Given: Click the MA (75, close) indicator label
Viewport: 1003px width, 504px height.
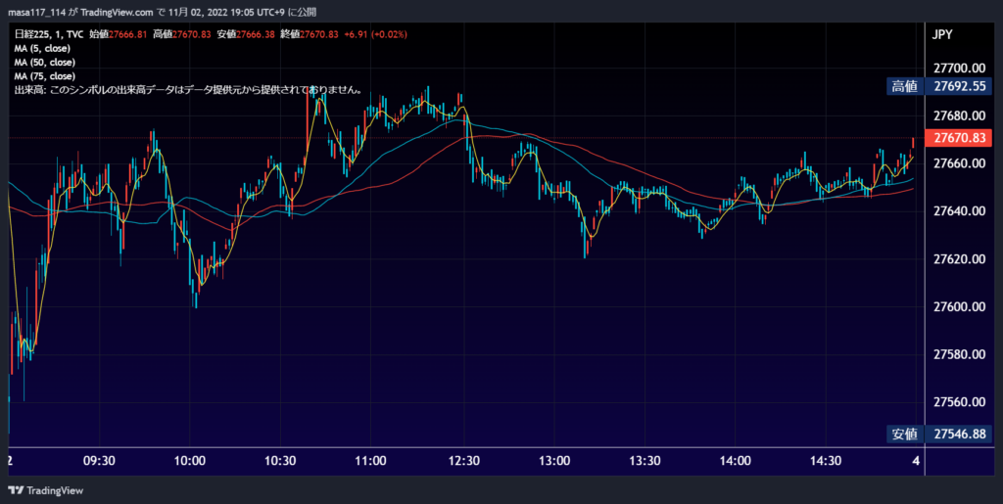Looking at the screenshot, I should click(45, 76).
